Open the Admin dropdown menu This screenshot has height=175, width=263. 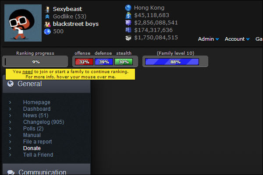(208, 39)
